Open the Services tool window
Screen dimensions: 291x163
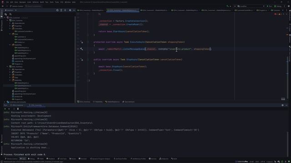tap(153, 159)
